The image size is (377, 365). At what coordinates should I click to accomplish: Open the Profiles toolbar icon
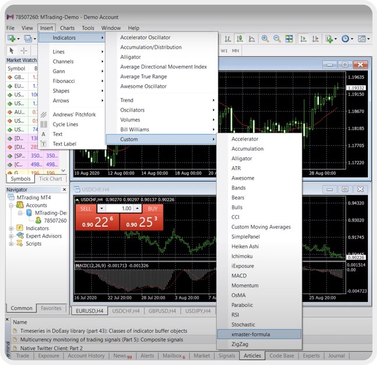[x=28, y=38]
